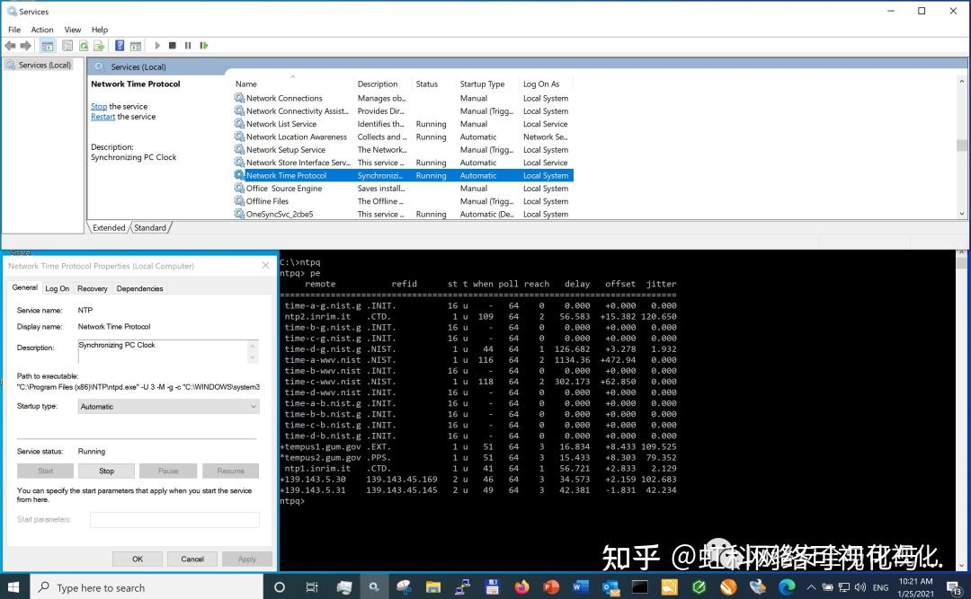Expand hidden icons in the system tray
This screenshot has height=599, width=971.
pos(811,586)
